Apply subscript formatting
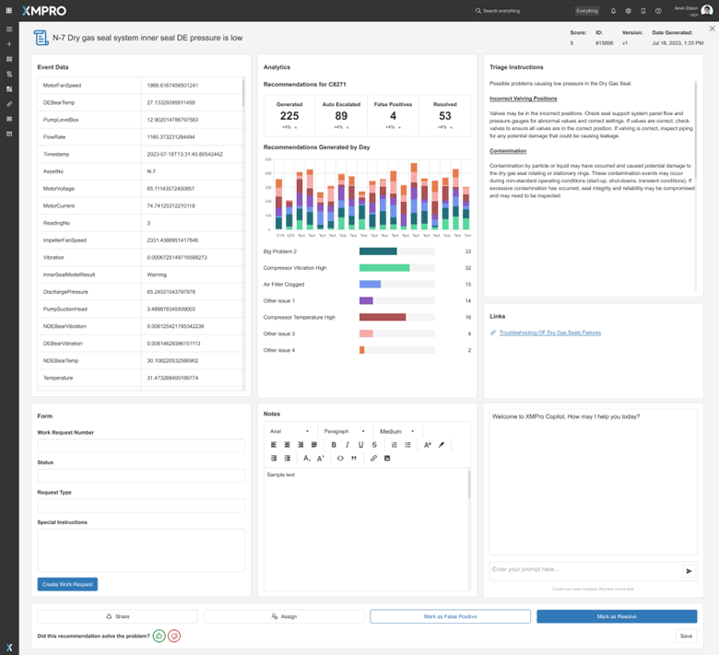This screenshot has width=719, height=655. (307, 459)
